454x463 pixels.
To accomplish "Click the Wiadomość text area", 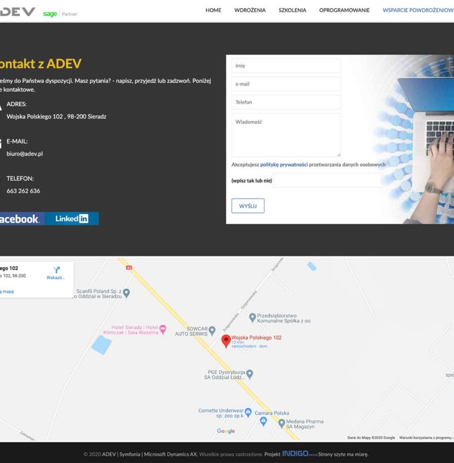I will click(x=286, y=135).
